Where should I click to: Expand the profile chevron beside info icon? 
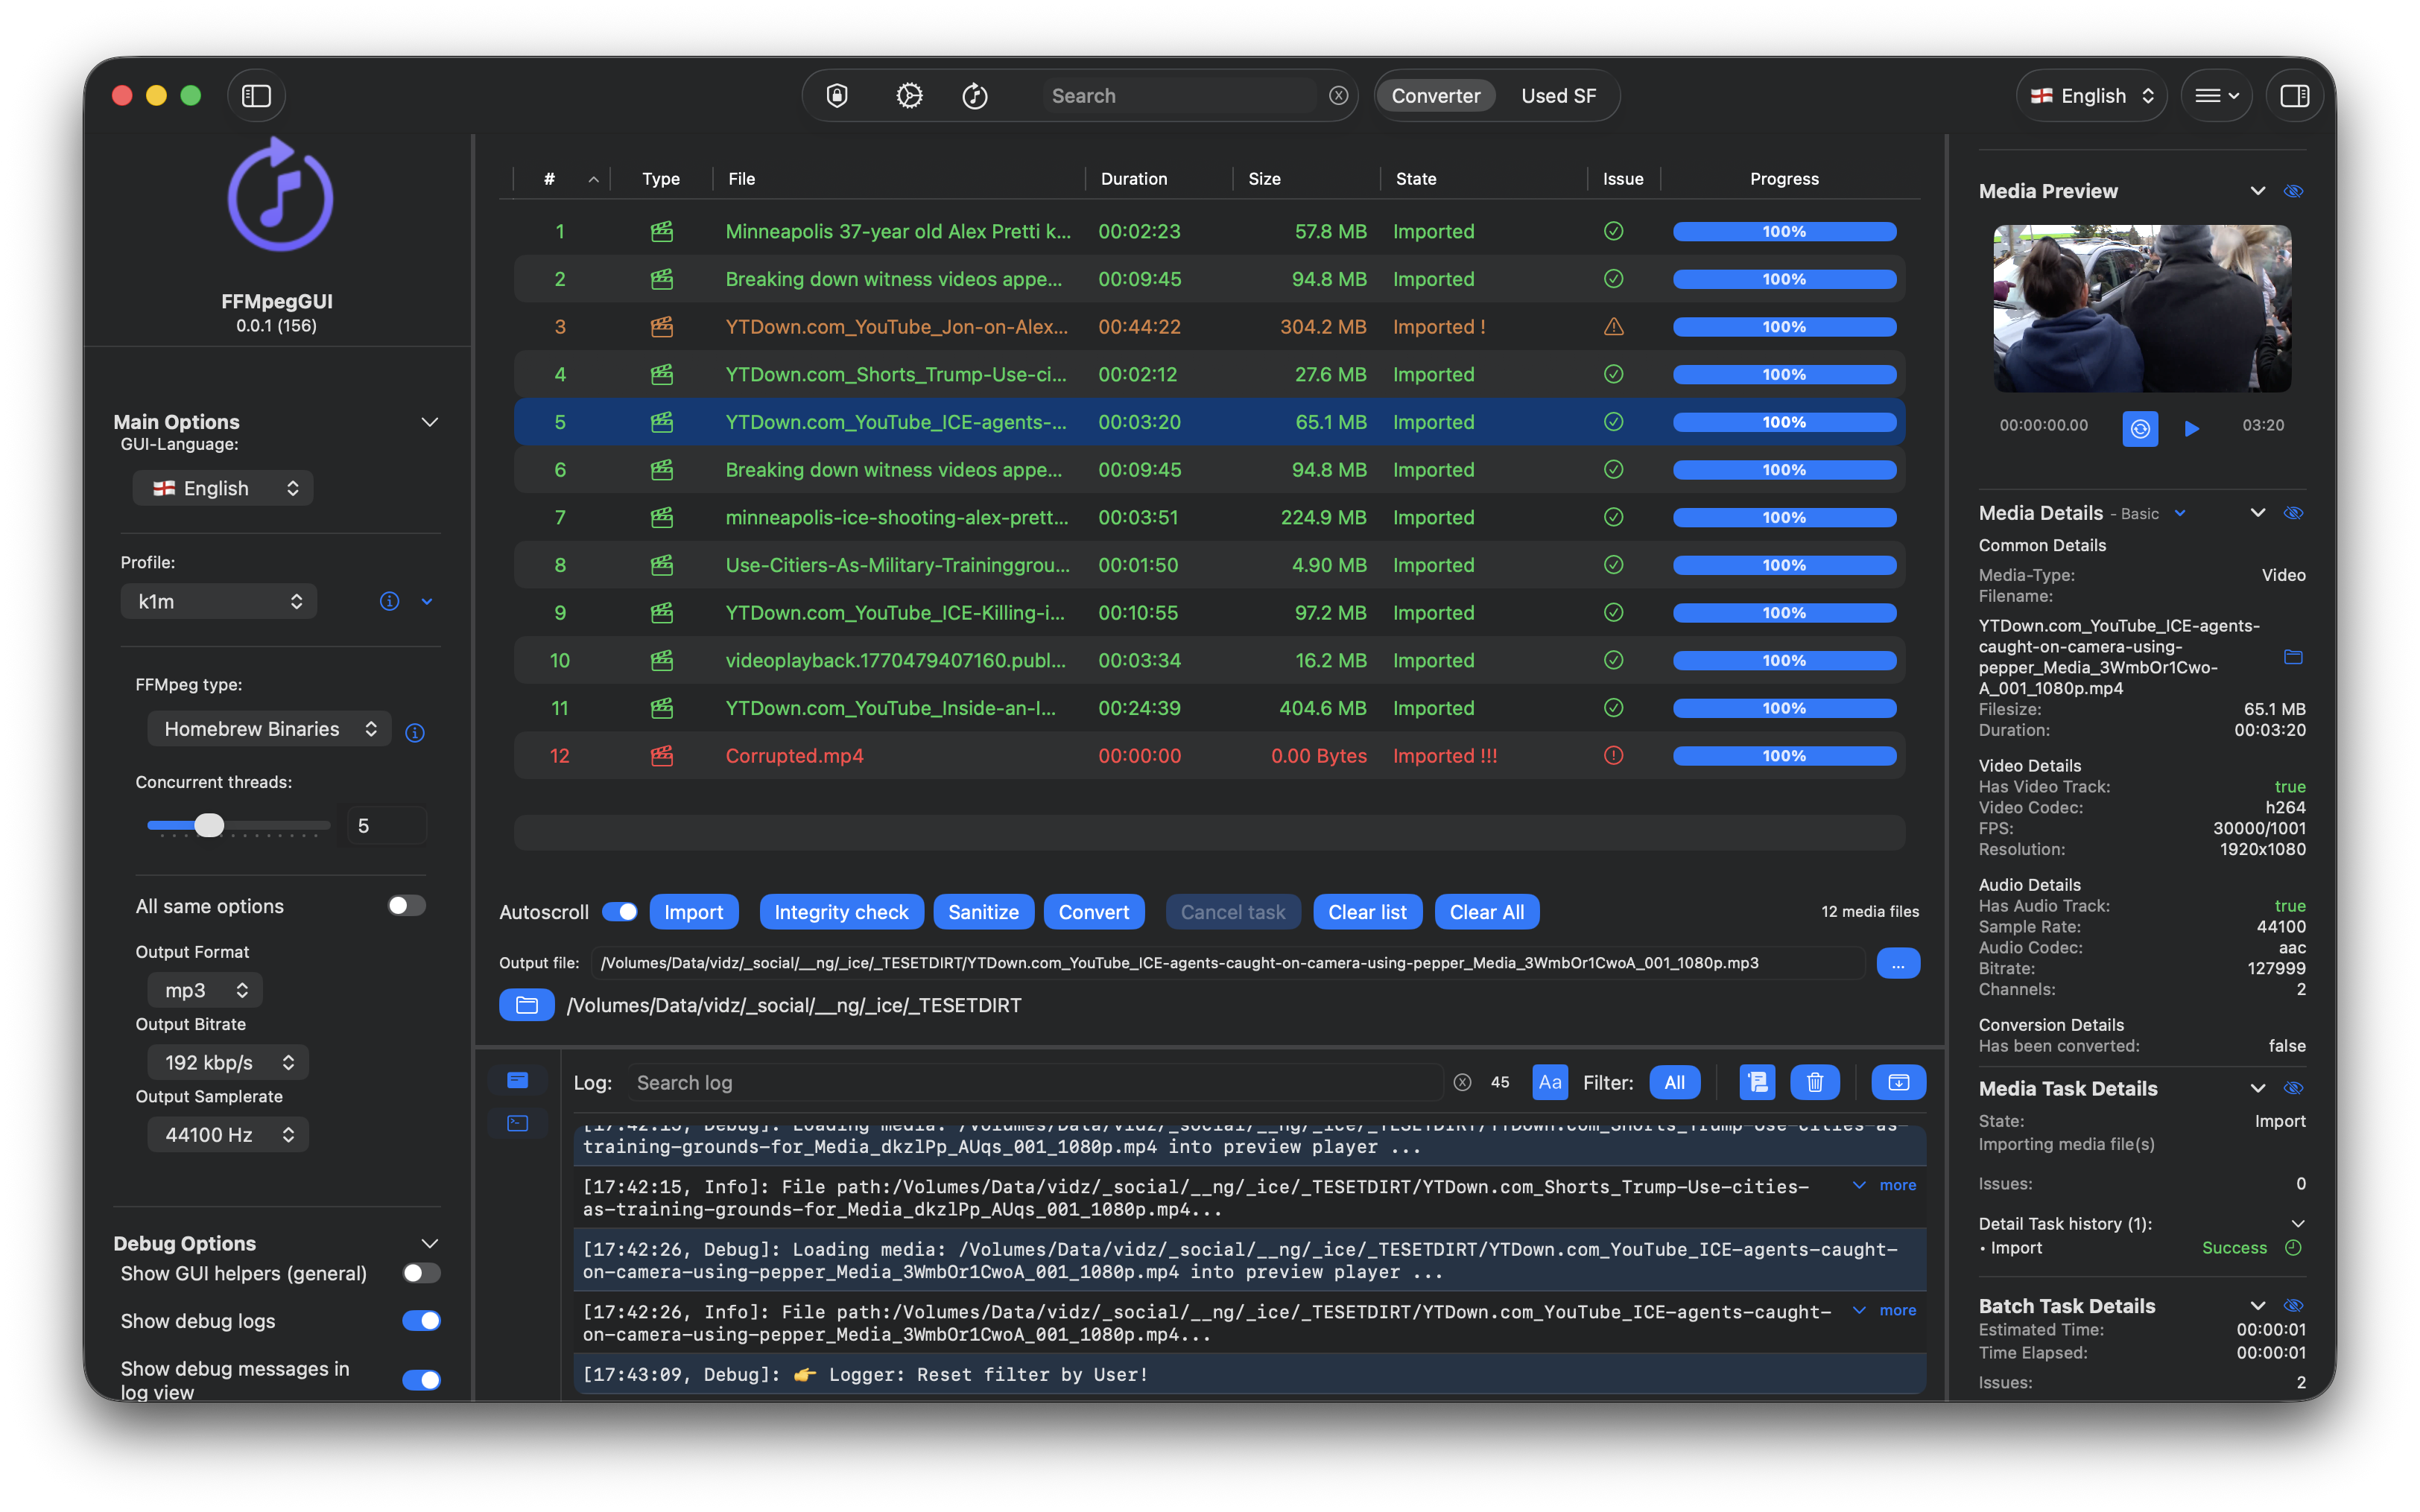pos(427,601)
